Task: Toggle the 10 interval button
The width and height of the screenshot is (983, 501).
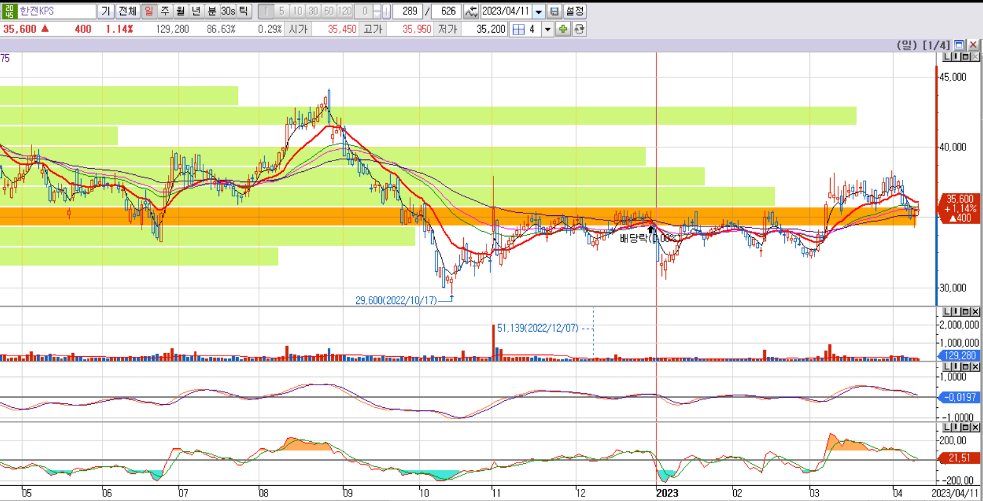Action: click(x=298, y=11)
